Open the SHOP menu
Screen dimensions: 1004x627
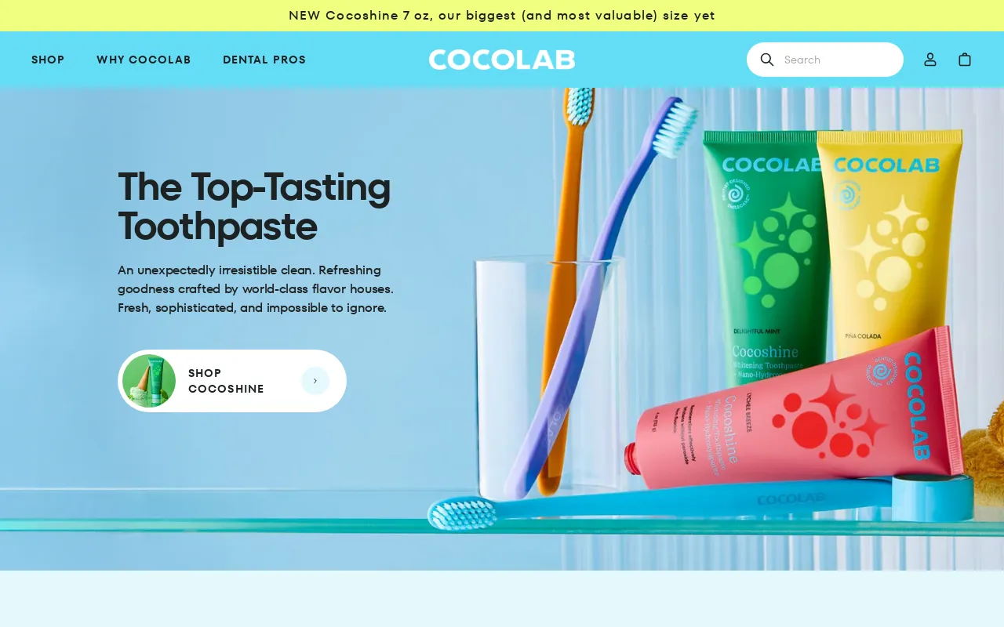(x=48, y=60)
